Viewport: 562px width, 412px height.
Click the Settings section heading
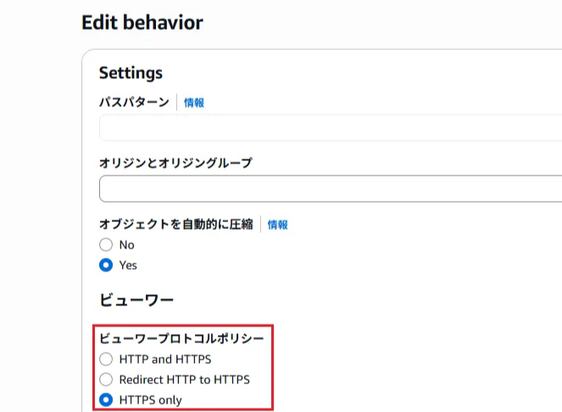[x=131, y=73]
